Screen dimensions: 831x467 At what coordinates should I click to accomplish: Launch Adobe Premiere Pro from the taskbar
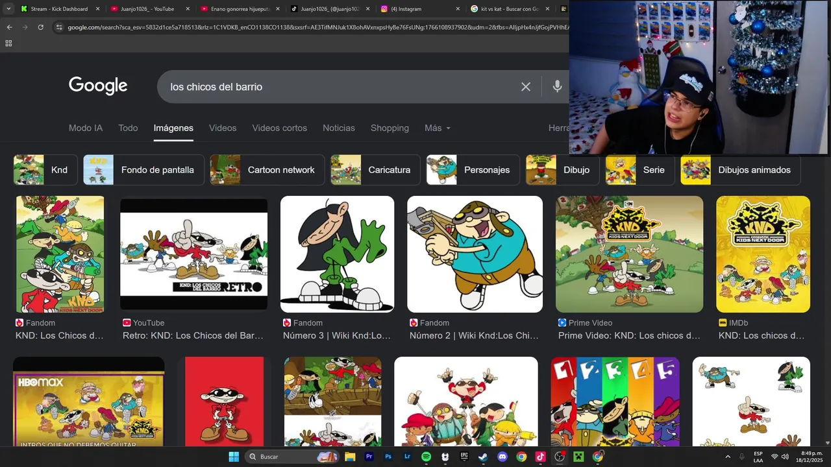pos(369,457)
